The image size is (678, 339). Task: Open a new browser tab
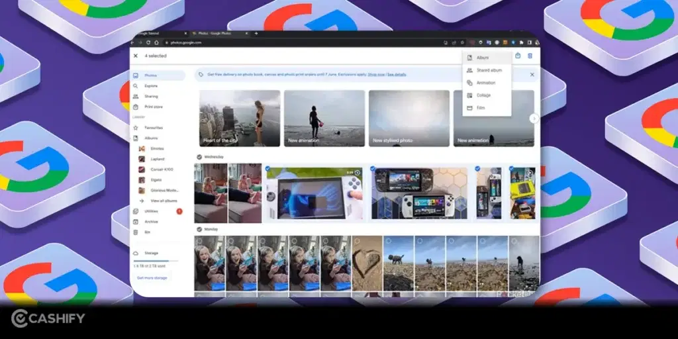256,33
